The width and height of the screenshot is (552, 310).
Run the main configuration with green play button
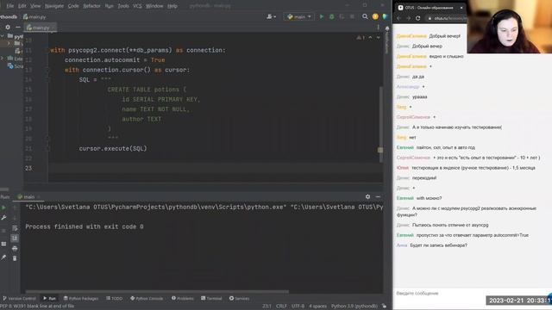pos(322,16)
